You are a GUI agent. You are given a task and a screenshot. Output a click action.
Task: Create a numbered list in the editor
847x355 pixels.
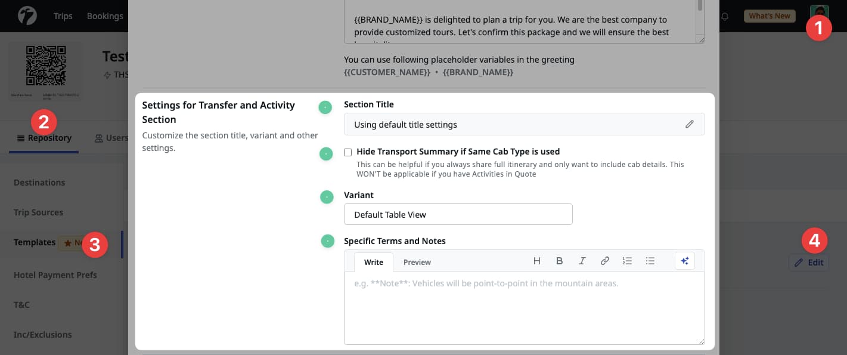coord(627,261)
